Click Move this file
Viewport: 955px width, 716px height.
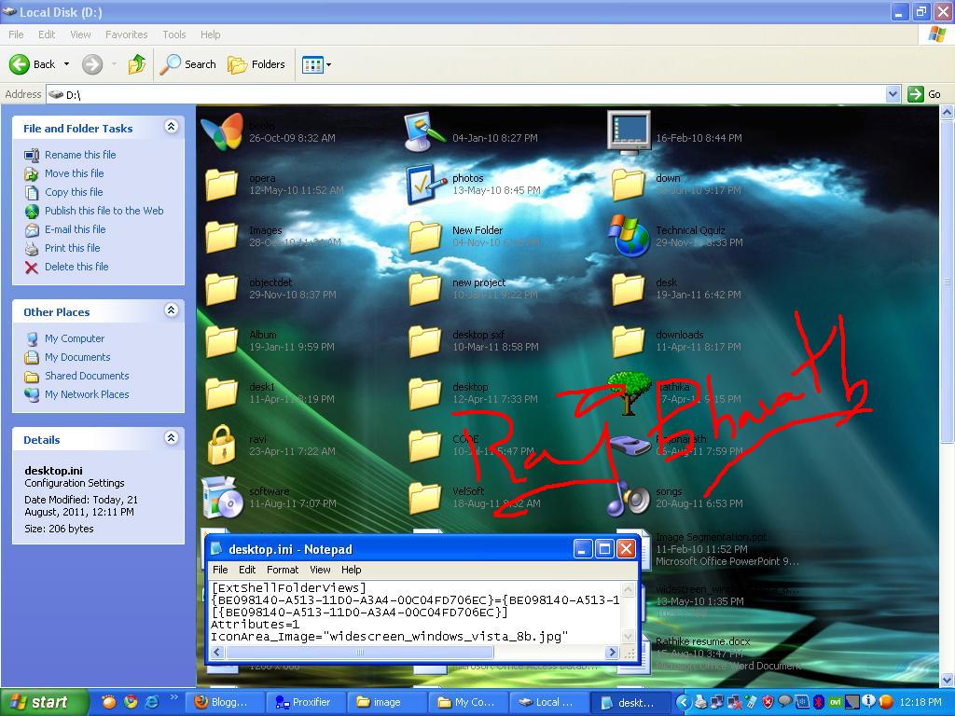coord(74,173)
